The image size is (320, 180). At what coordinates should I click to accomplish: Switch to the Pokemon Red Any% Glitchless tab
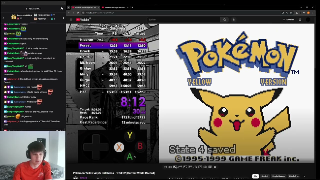pyautogui.click(x=114, y=7)
